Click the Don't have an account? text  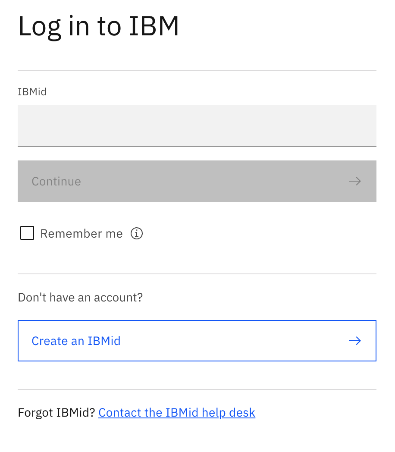(80, 297)
